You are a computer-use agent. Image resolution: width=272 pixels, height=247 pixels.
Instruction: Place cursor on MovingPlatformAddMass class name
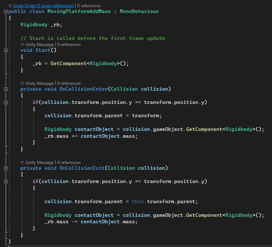coord(78,12)
